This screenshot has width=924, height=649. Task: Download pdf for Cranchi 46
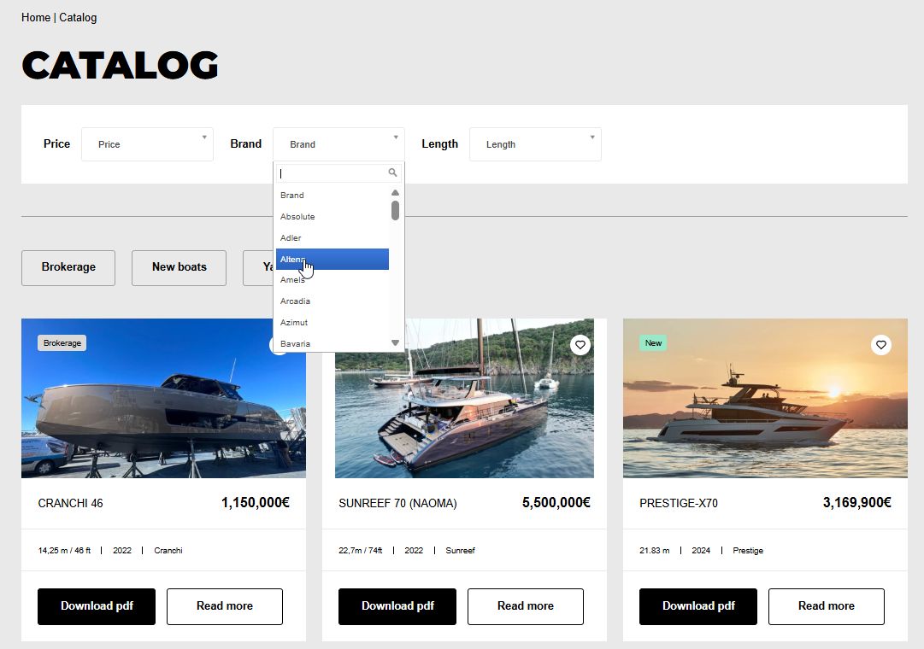97,606
